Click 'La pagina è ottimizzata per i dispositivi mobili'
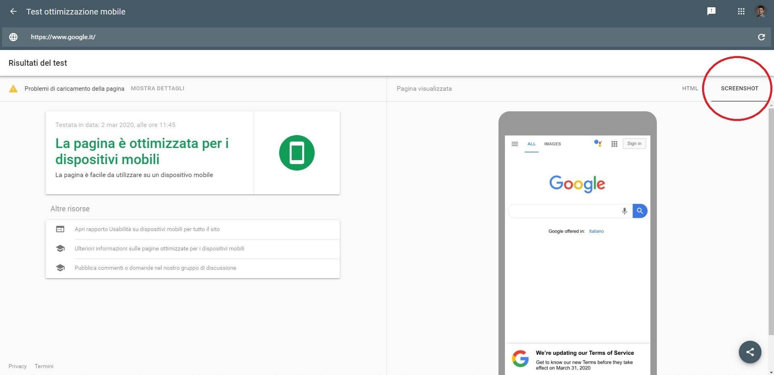The width and height of the screenshot is (774, 375). click(142, 151)
